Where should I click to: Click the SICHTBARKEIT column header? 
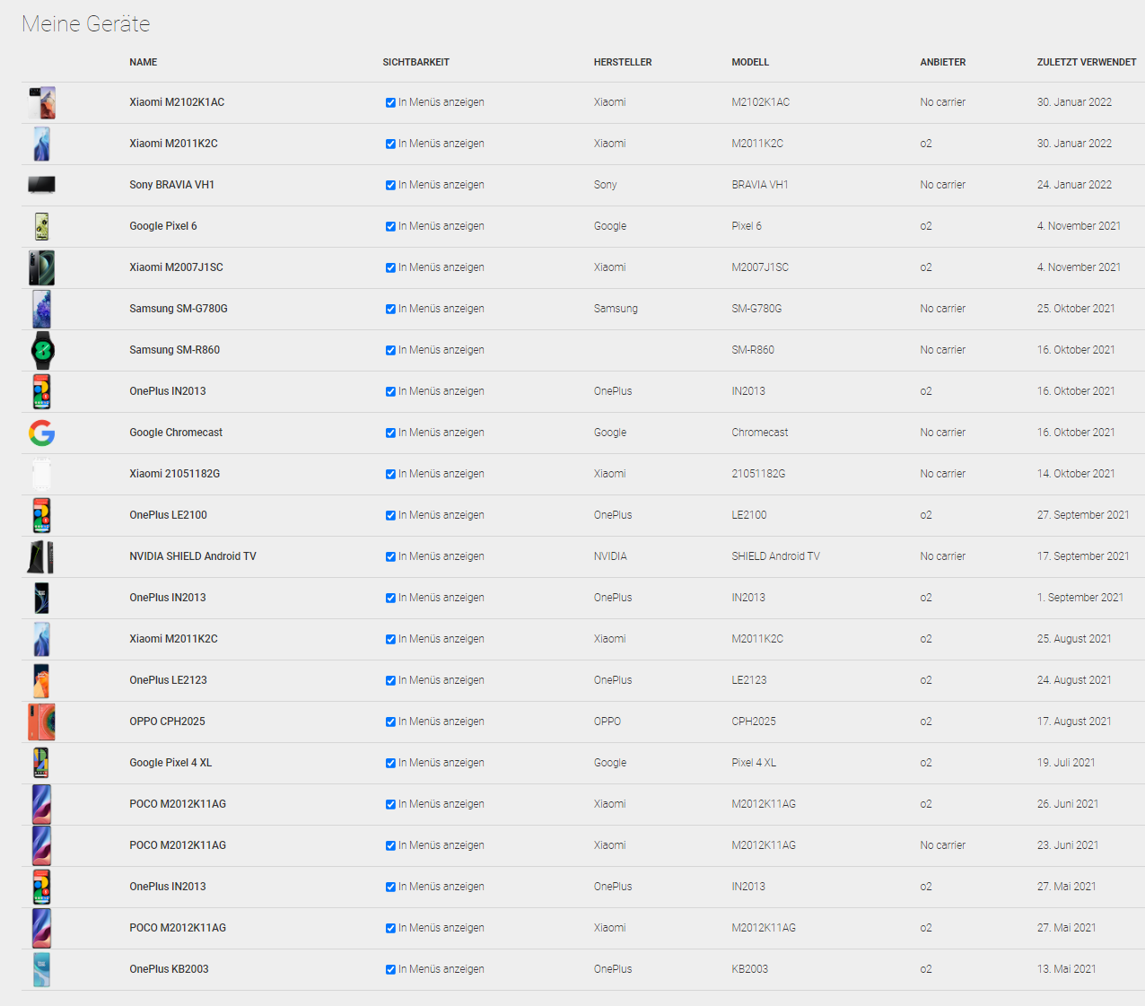coord(415,62)
